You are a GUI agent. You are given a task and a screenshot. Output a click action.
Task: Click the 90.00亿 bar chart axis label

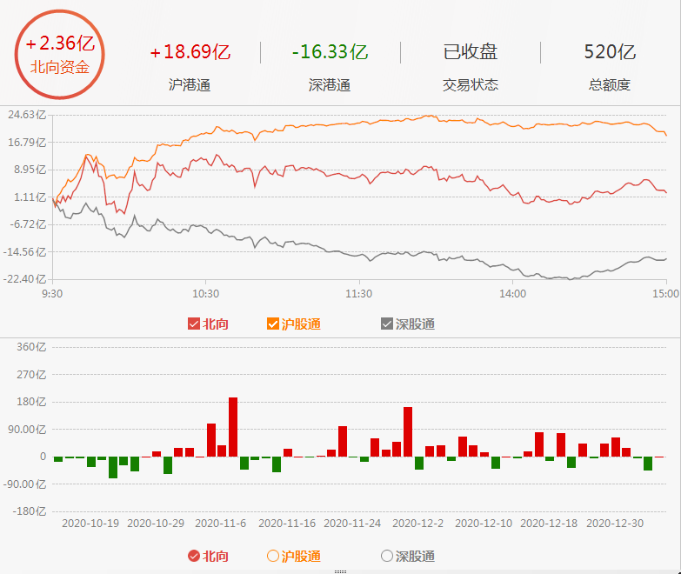tap(27, 430)
